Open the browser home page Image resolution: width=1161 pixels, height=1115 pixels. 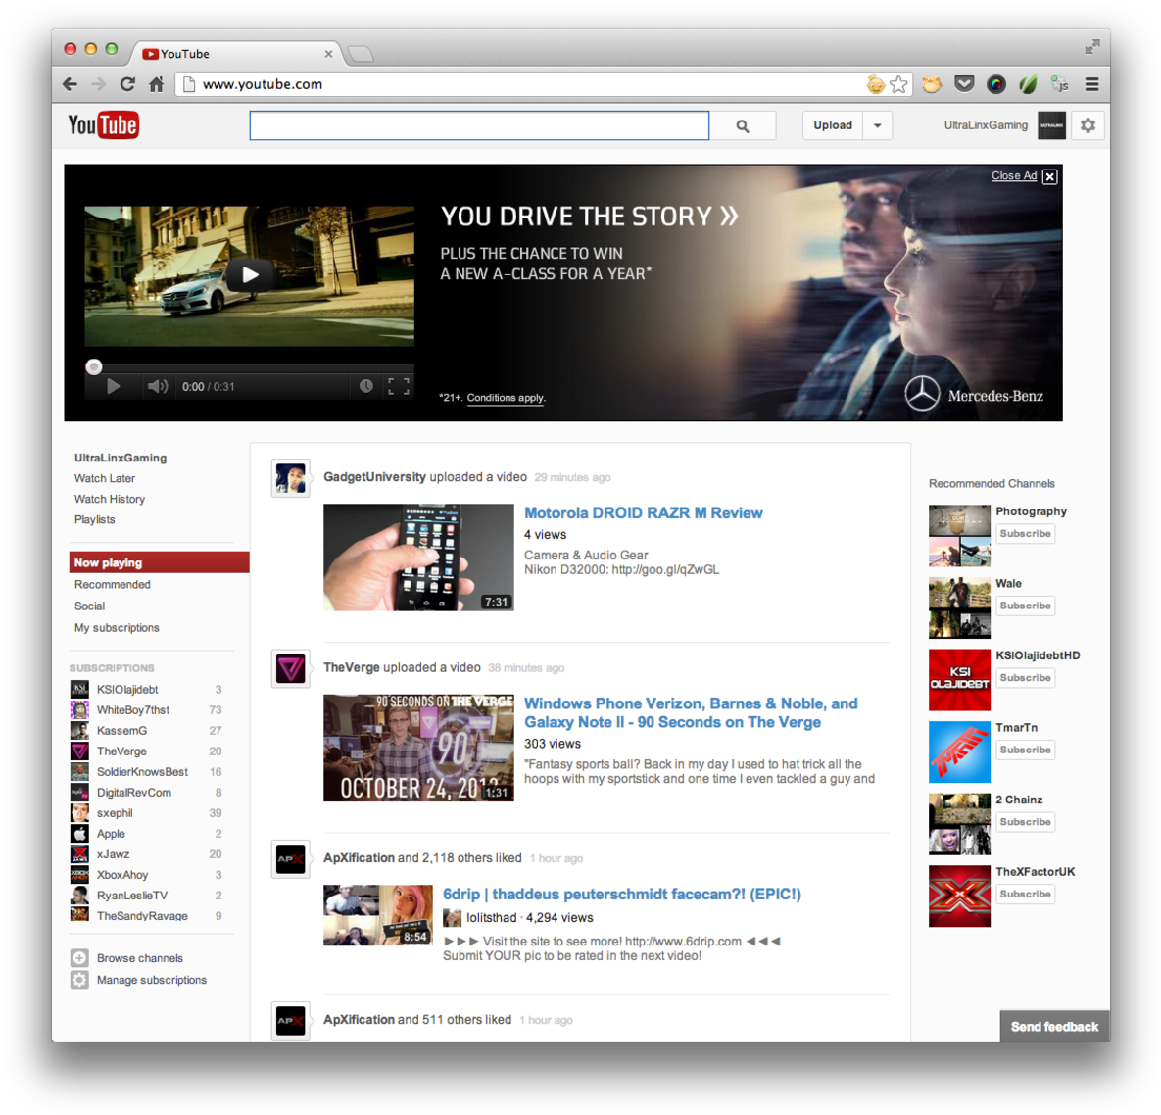click(x=156, y=84)
